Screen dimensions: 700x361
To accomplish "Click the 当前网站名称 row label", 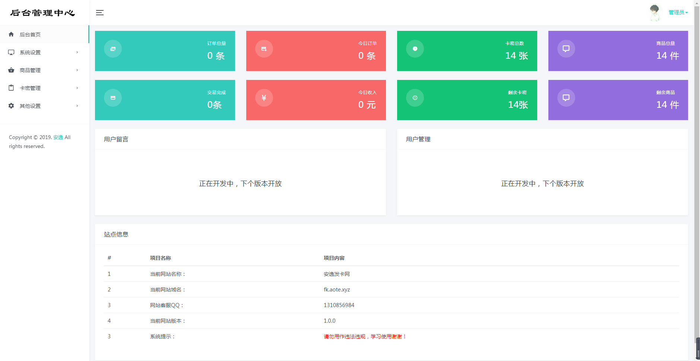I will [168, 274].
